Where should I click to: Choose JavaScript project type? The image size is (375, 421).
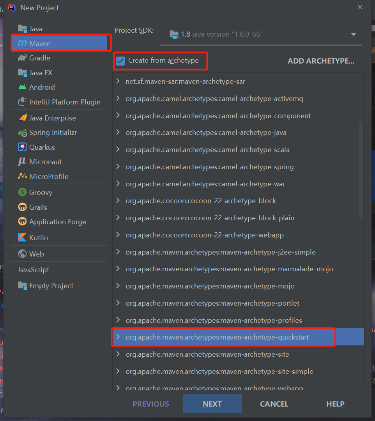pyautogui.click(x=33, y=270)
